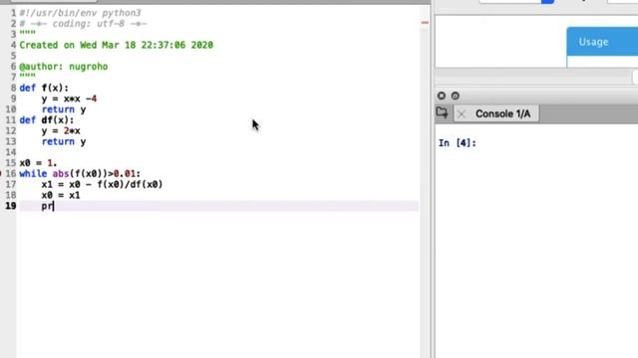Switch to the Console 1/A tab
The image size is (638, 358).
click(502, 113)
